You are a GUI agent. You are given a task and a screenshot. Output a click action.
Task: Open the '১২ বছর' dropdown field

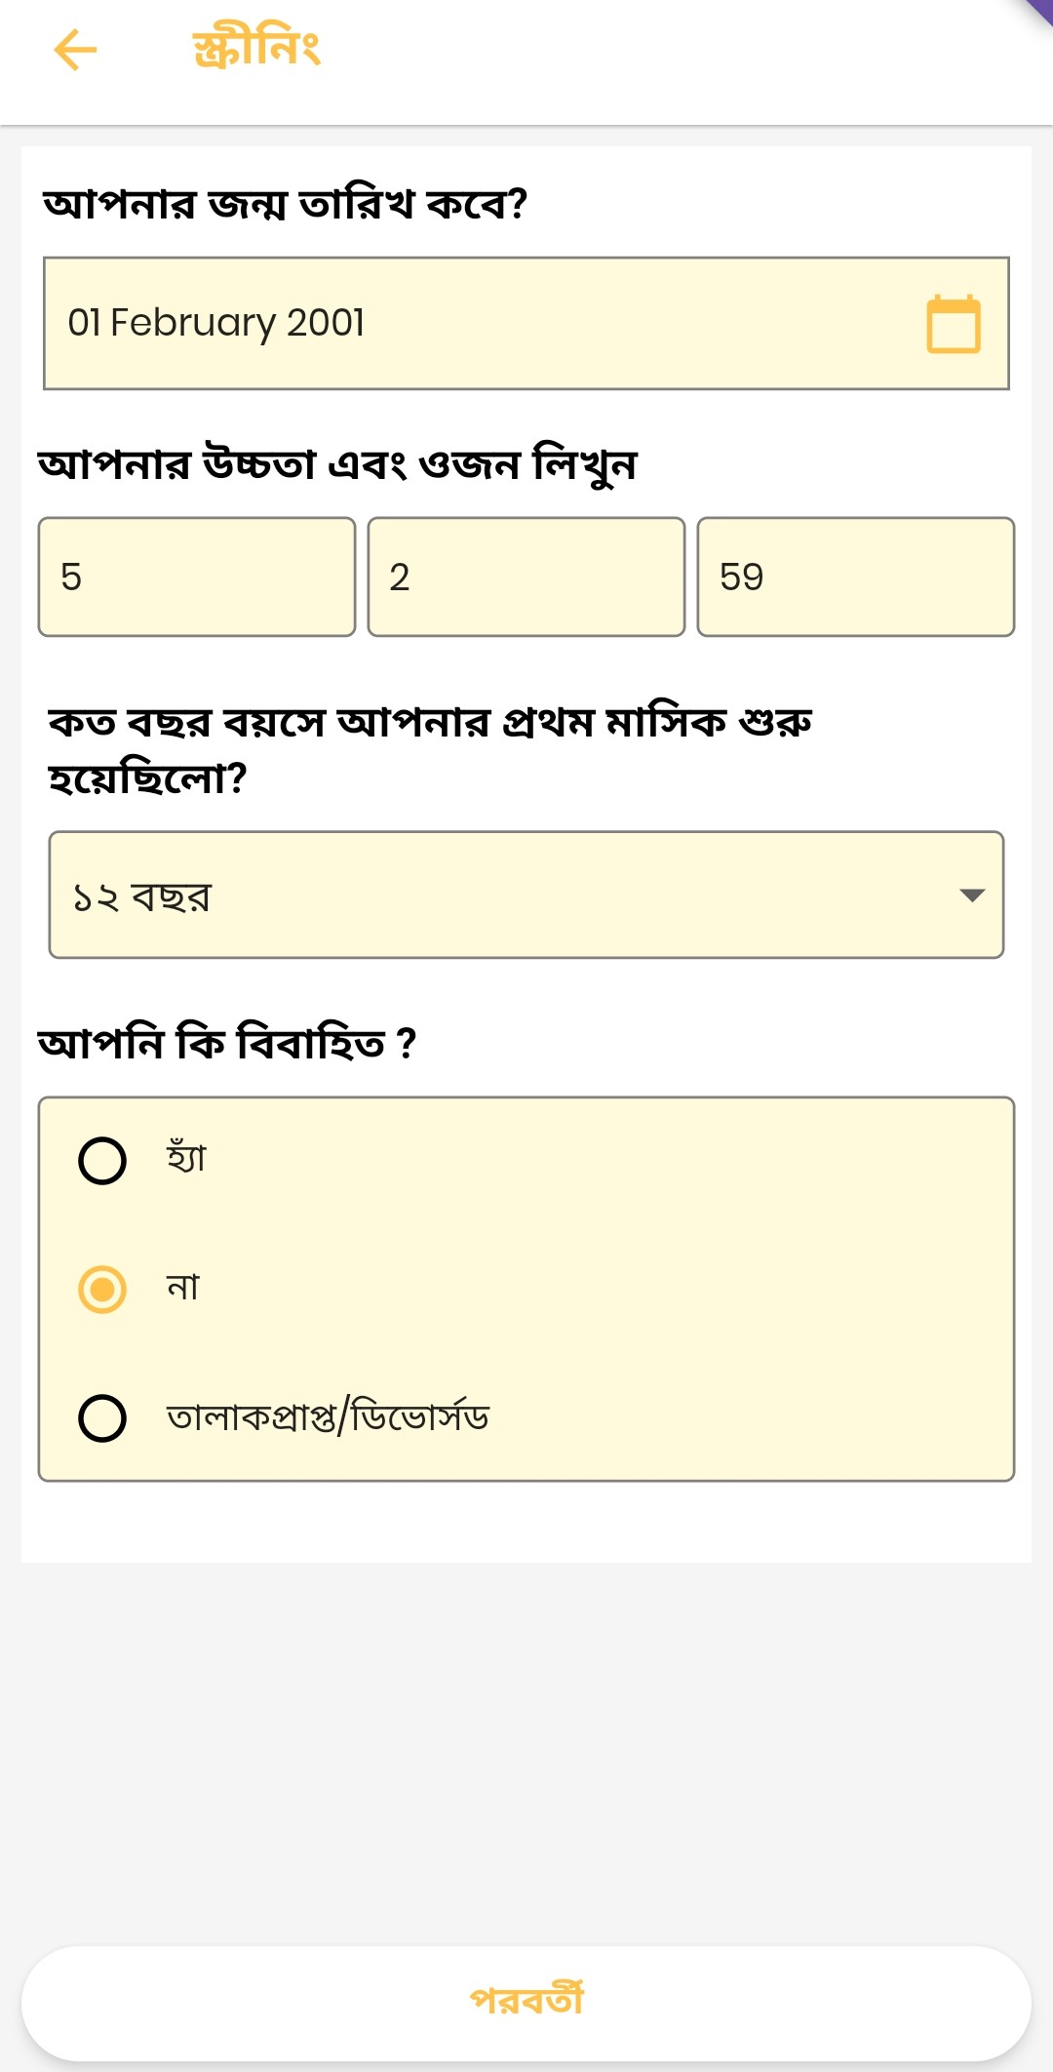coord(487,896)
